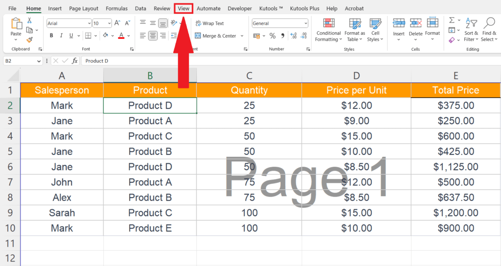Click the Select All corner triangle
This screenshot has width=501, height=266.
13,76
